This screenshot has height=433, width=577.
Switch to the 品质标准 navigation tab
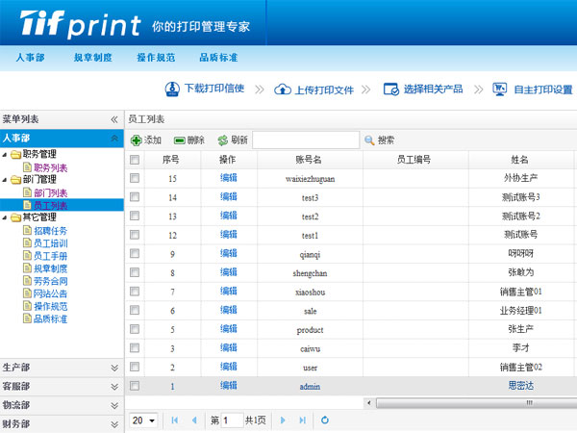[x=218, y=58]
